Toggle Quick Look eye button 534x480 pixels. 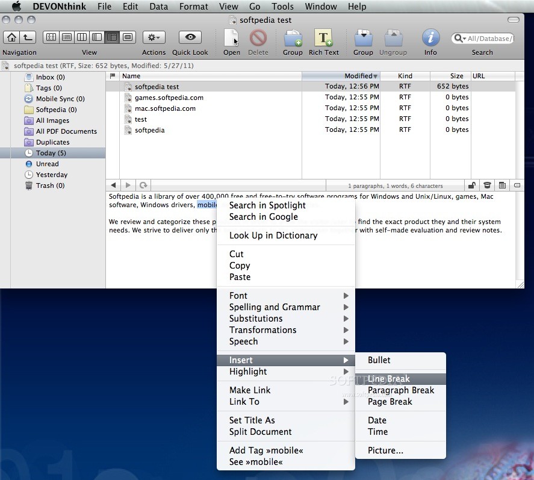(190, 37)
